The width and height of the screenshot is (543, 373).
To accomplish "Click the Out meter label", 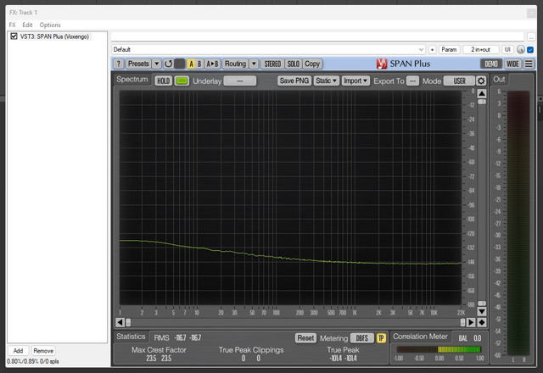I will pyautogui.click(x=499, y=79).
